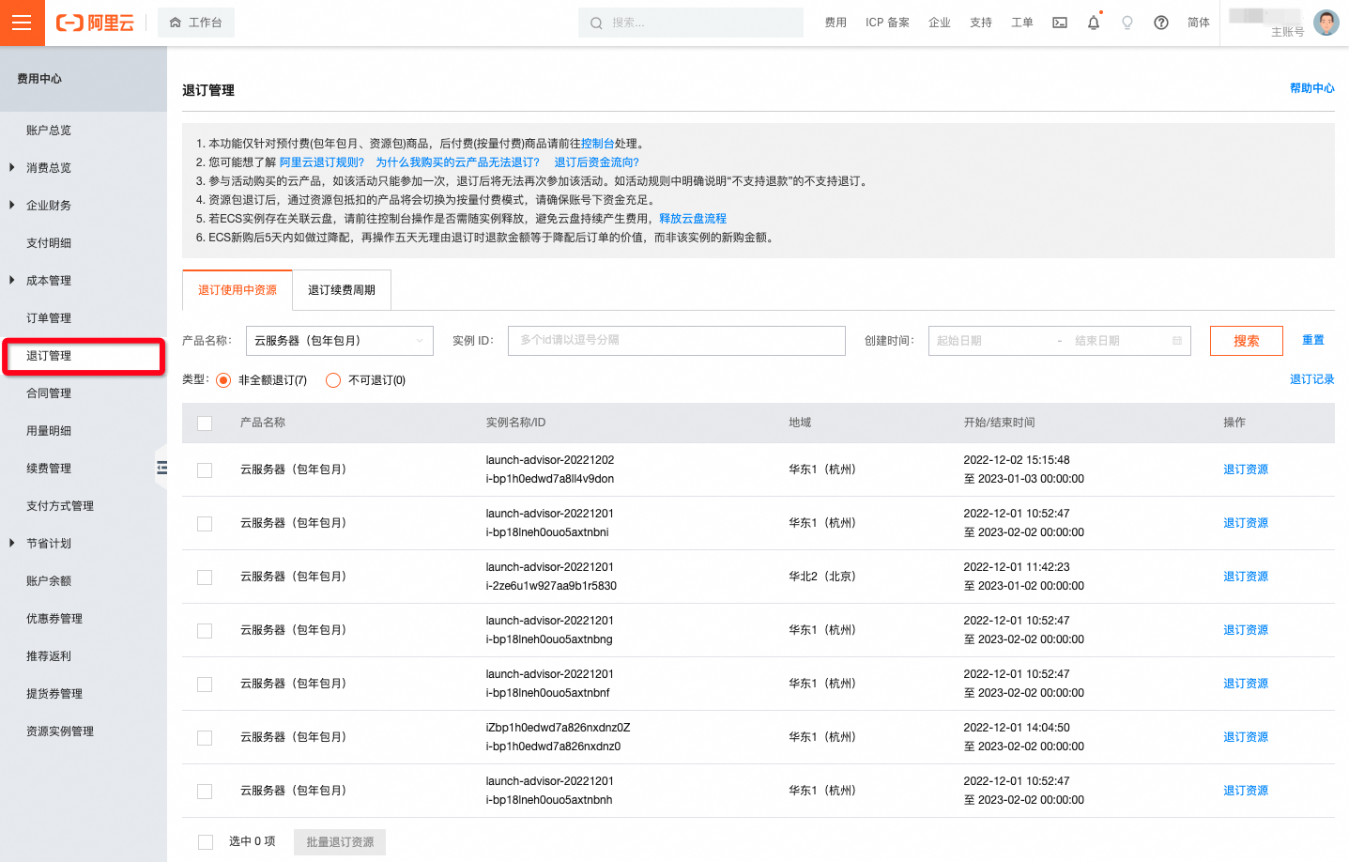Check the row with ID i-bp18lneh0ouo5axtnbni
Image resolution: width=1349 pixels, height=862 pixels.
click(205, 524)
